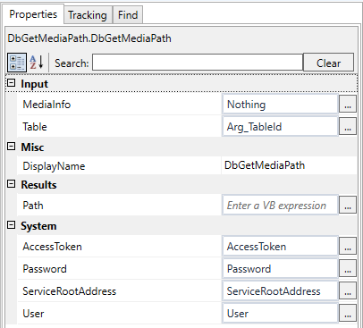Open expression editor for Password
The height and width of the screenshot is (328, 363).
click(x=348, y=269)
